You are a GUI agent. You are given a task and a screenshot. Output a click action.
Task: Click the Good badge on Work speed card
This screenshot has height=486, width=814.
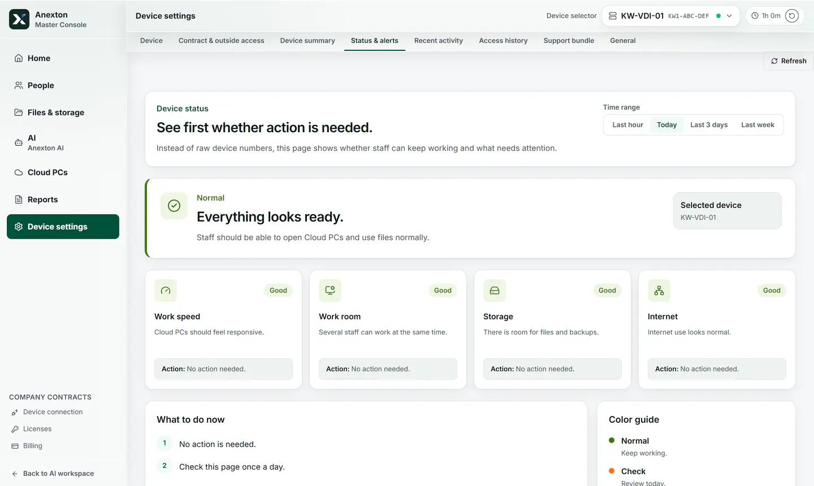[278, 290]
